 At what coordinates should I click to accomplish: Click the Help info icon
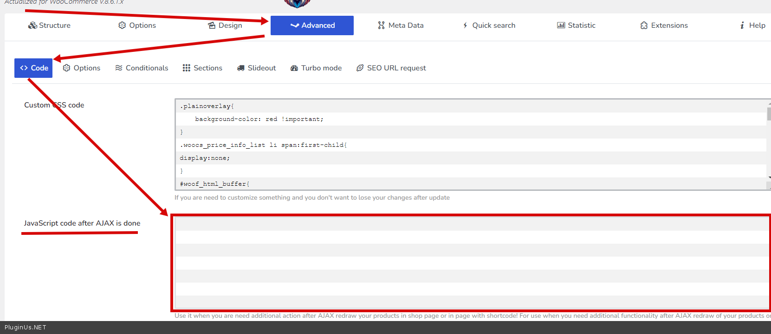742,25
